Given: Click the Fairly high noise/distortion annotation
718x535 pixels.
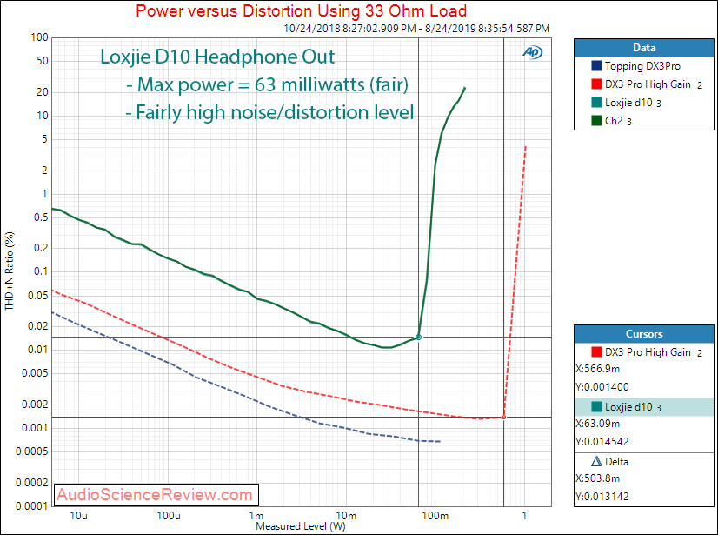Looking at the screenshot, I should 269,113.
